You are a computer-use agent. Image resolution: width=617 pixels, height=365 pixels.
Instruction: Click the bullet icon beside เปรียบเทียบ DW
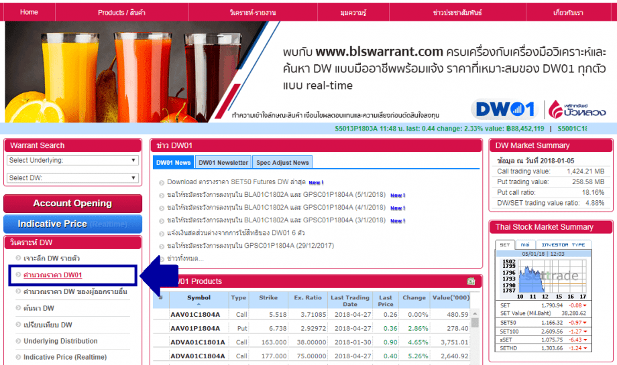click(18, 325)
